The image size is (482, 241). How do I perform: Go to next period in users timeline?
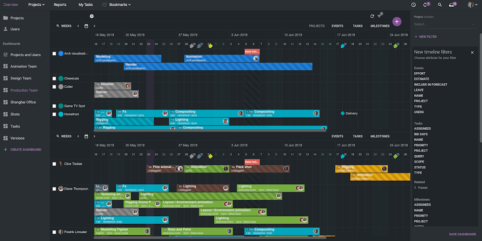click(94, 136)
